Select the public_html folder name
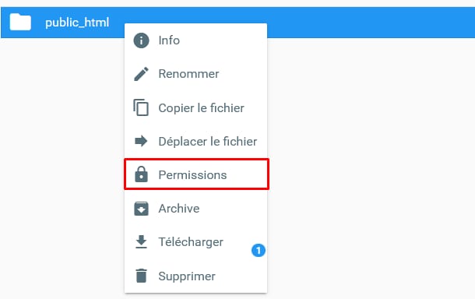Viewport: 475px width, 299px height. [77, 23]
